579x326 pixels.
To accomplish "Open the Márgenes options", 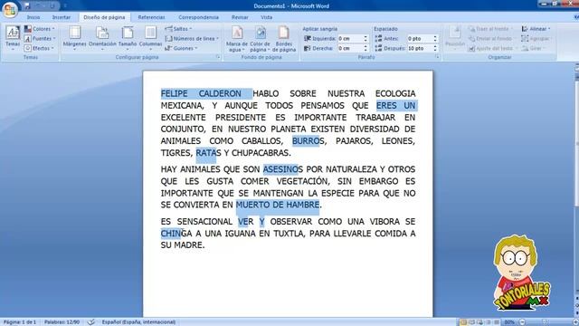I will [74, 38].
